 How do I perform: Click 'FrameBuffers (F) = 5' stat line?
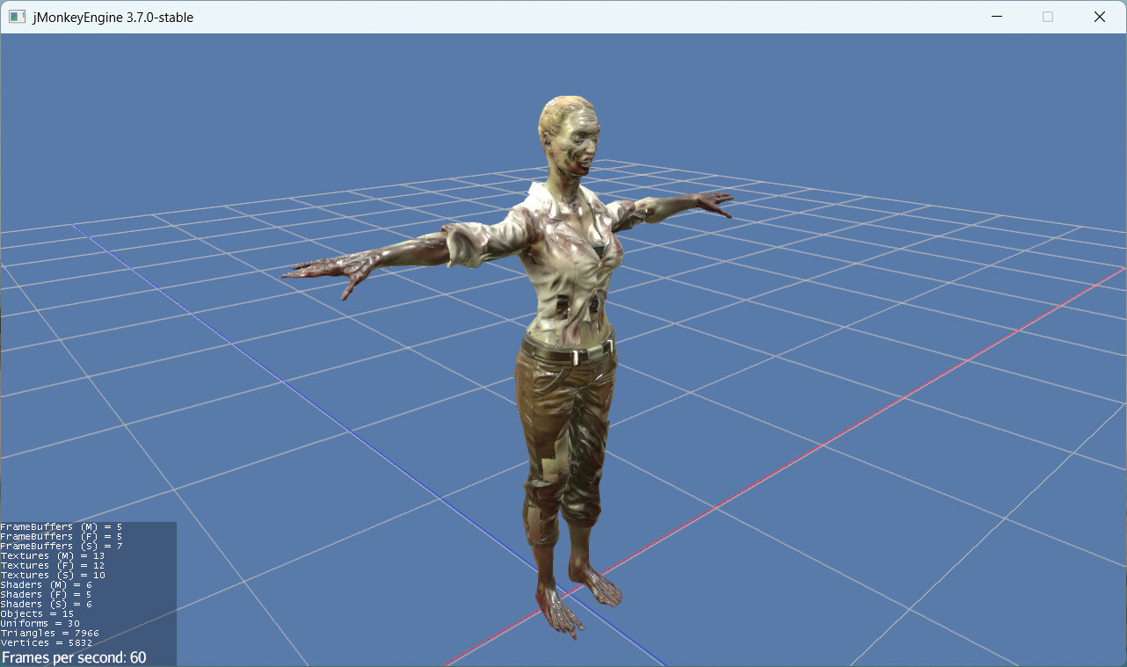tap(62, 537)
